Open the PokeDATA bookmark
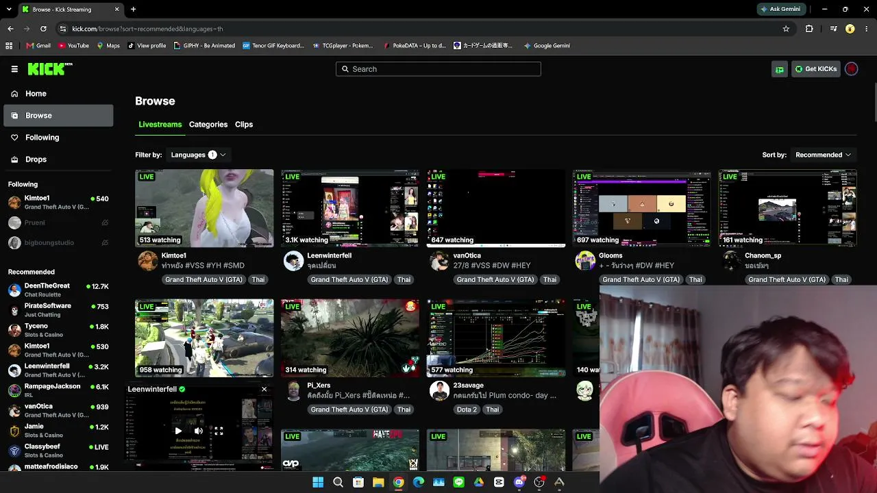This screenshot has width=877, height=493. coord(415,46)
